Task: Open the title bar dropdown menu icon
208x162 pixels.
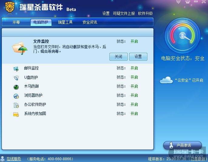Action: tap(178, 2)
